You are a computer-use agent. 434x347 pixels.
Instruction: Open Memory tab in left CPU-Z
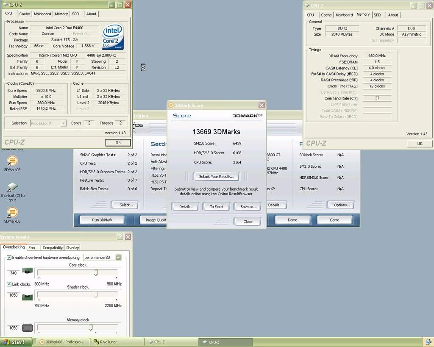point(61,14)
